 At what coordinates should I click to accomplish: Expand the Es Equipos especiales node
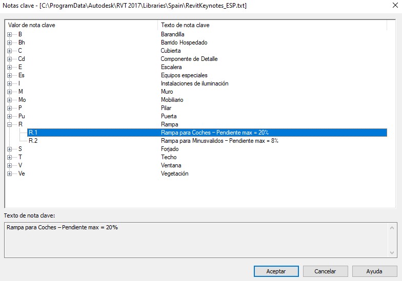[x=9, y=75]
